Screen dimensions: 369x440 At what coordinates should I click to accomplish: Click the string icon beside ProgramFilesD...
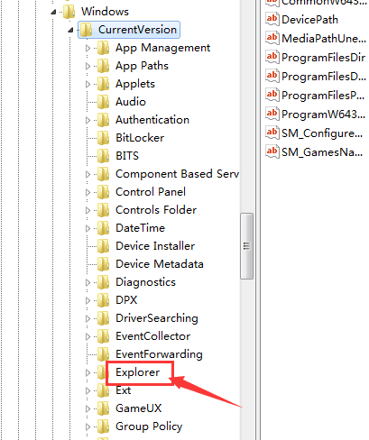[x=272, y=76]
